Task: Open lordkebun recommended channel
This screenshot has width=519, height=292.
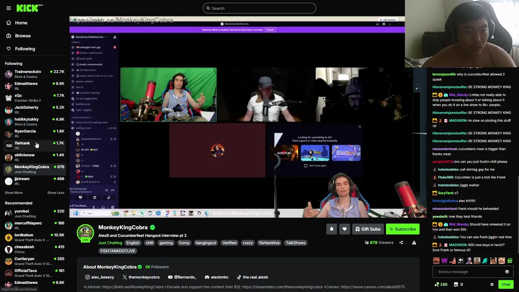Action: pos(34,237)
